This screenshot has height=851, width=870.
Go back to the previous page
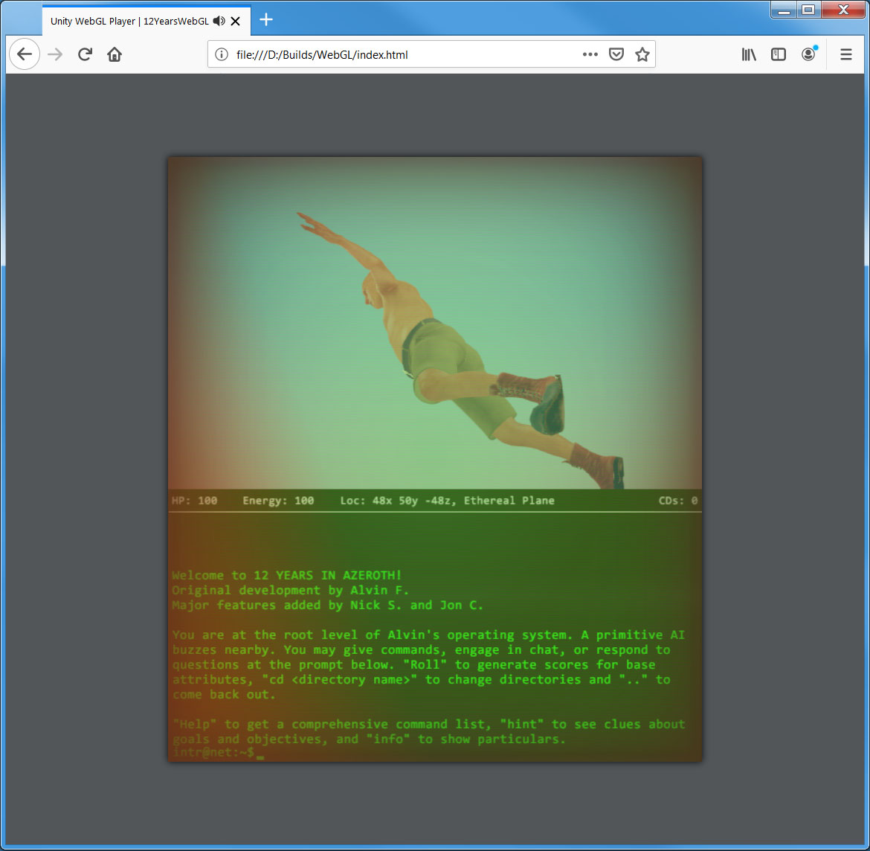tap(25, 54)
